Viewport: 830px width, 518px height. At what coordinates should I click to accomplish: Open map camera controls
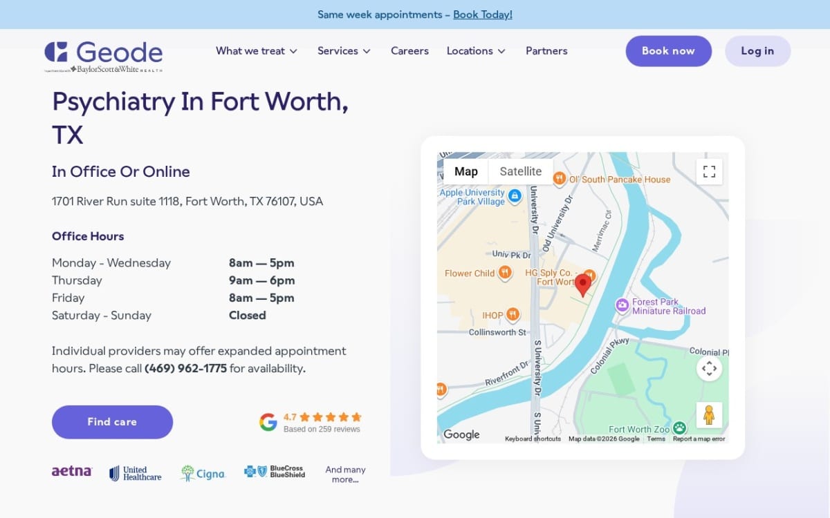coord(709,368)
